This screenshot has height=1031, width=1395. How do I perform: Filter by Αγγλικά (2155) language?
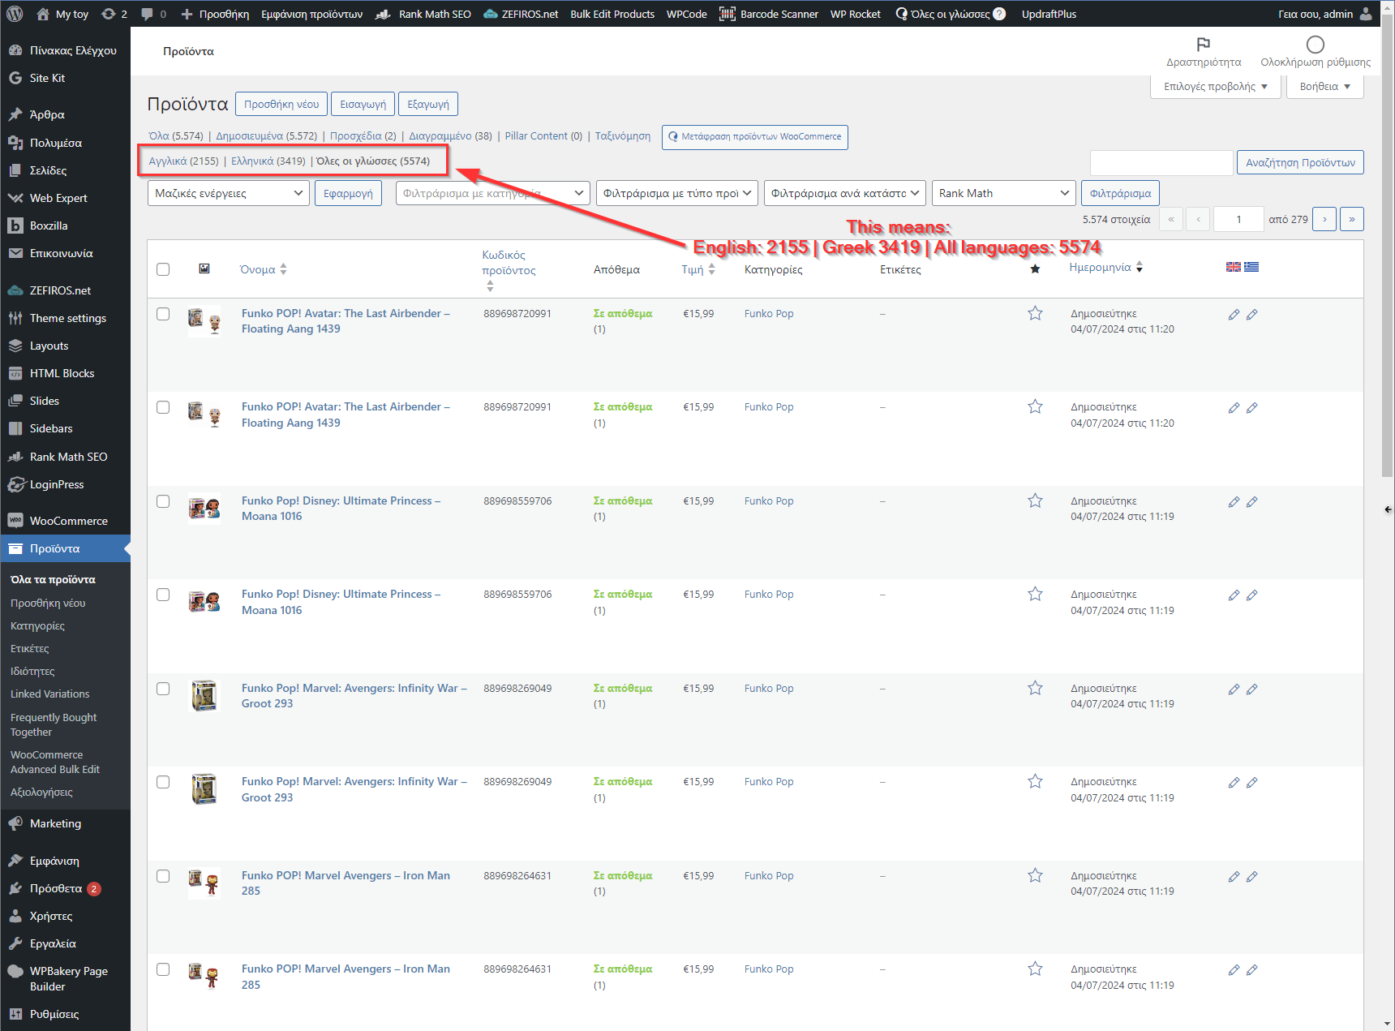click(184, 161)
